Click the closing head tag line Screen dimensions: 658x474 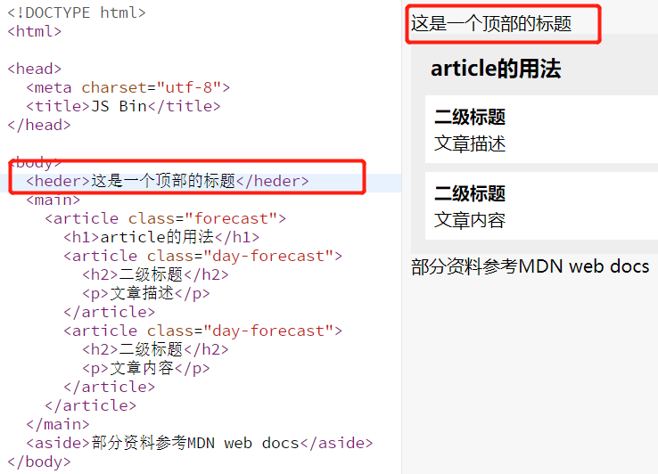39,125
